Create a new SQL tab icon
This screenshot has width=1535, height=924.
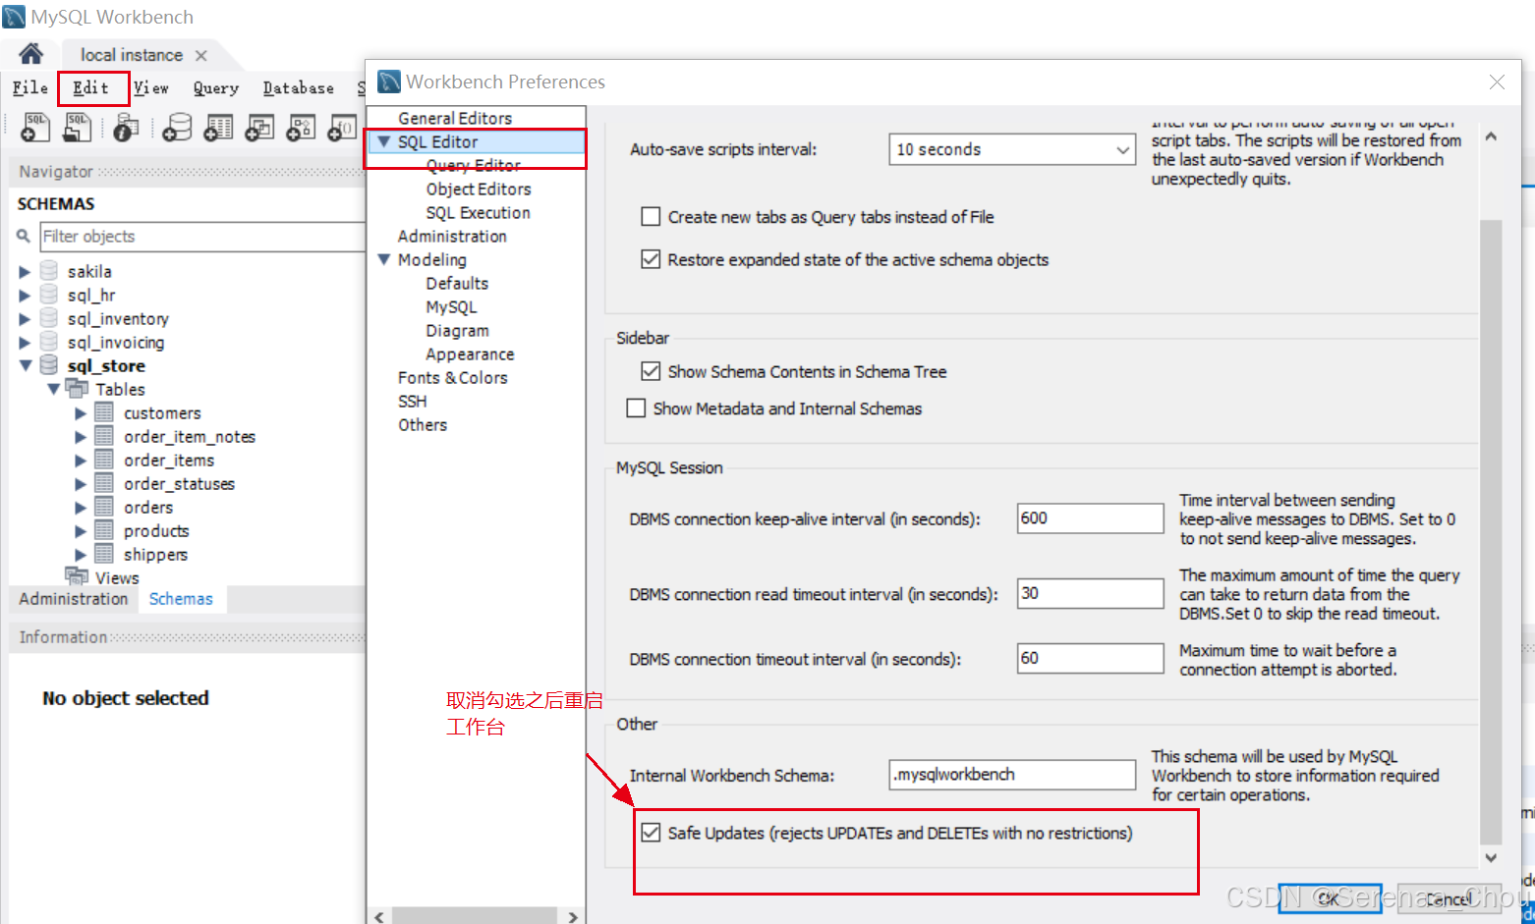[x=36, y=127]
